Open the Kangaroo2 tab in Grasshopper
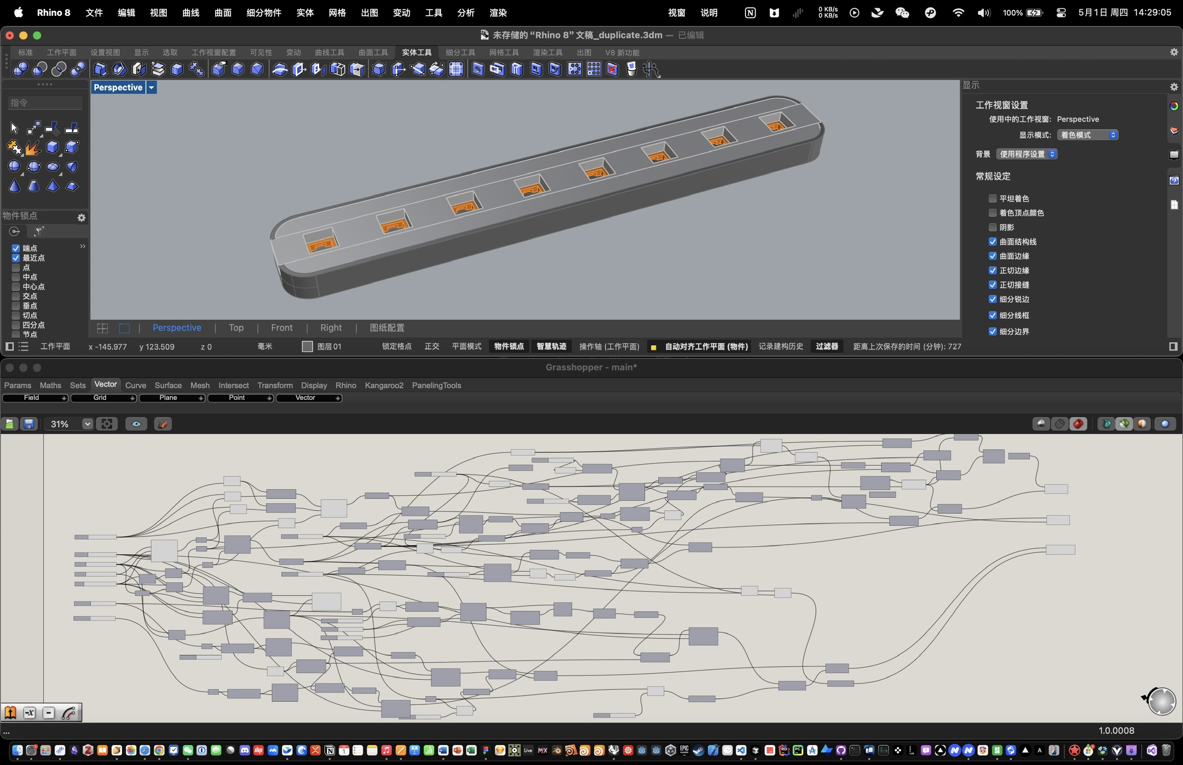This screenshot has width=1183, height=765. pos(383,385)
